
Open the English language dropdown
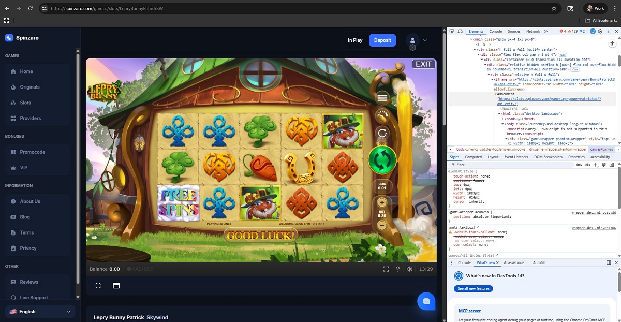40,312
